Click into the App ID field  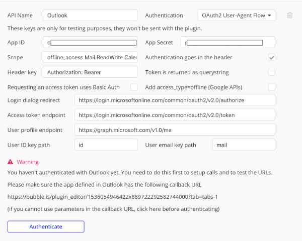tap(90, 43)
